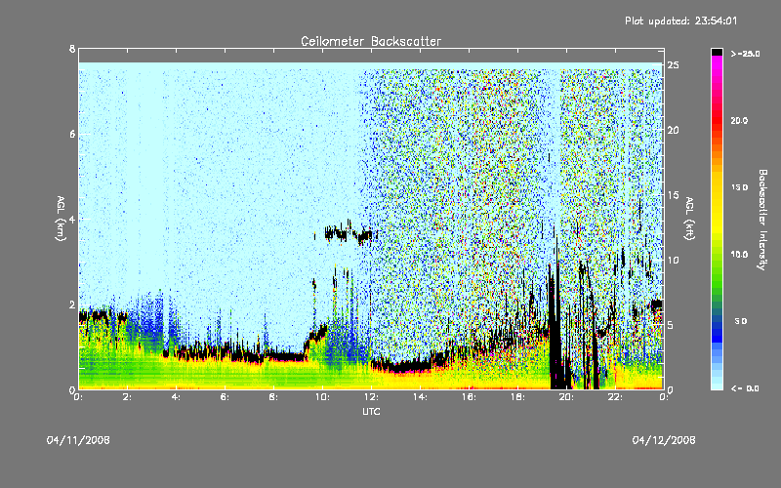Click the "5.0" colorbar label
The width and height of the screenshot is (781, 488).
point(741,321)
